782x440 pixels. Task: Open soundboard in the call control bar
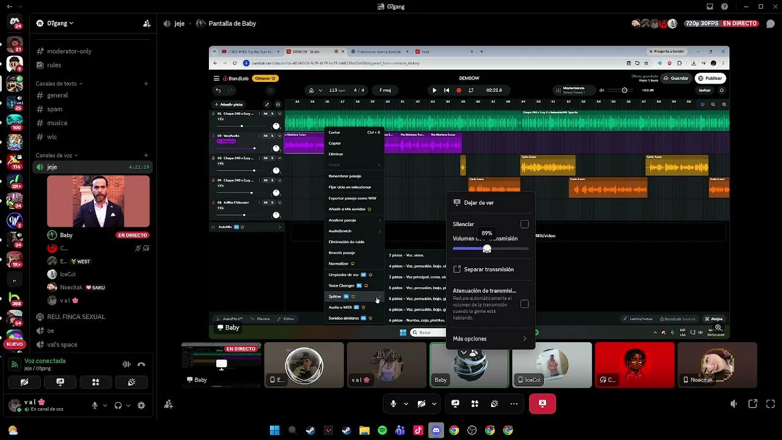click(494, 403)
